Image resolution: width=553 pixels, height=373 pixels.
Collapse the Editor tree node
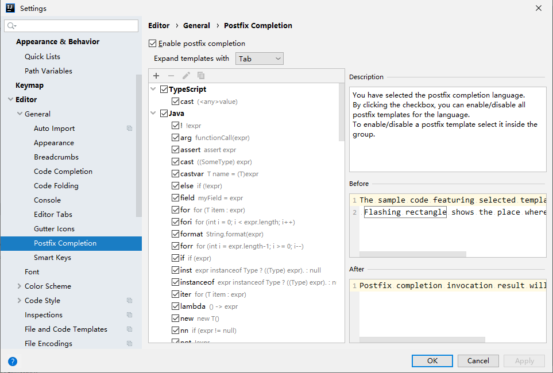[x=10, y=99]
